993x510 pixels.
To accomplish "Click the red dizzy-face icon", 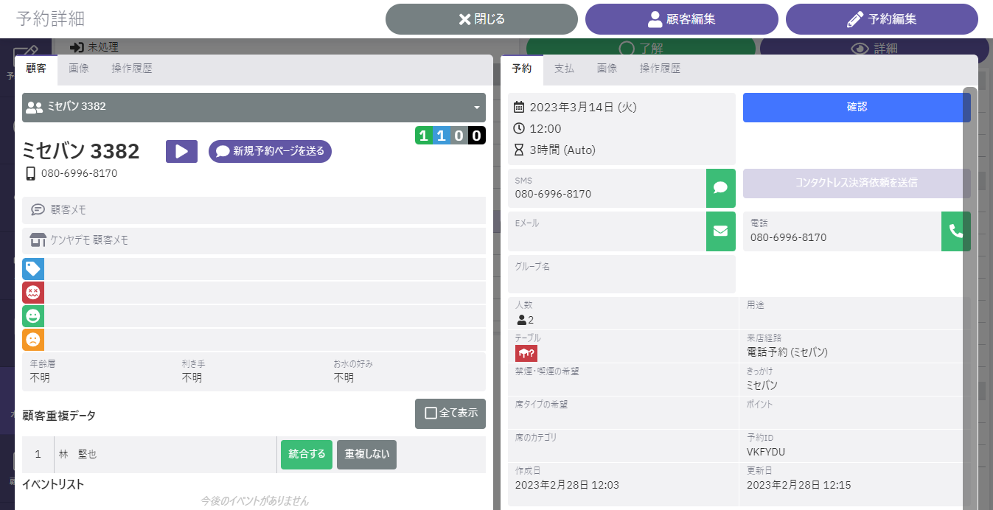I will click(33, 293).
